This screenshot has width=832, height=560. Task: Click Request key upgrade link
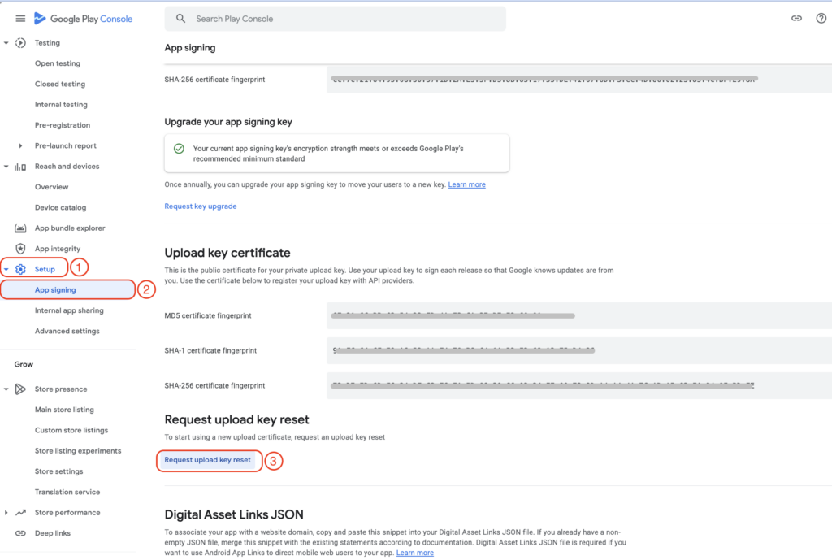point(201,206)
